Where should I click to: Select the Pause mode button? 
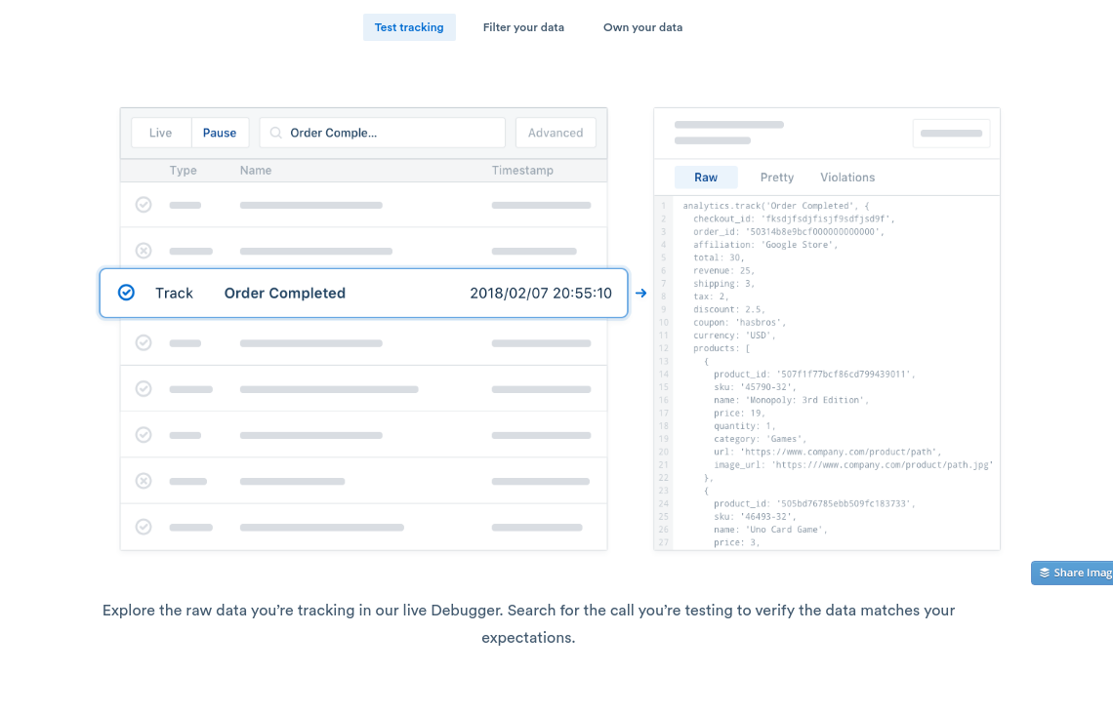(x=220, y=133)
